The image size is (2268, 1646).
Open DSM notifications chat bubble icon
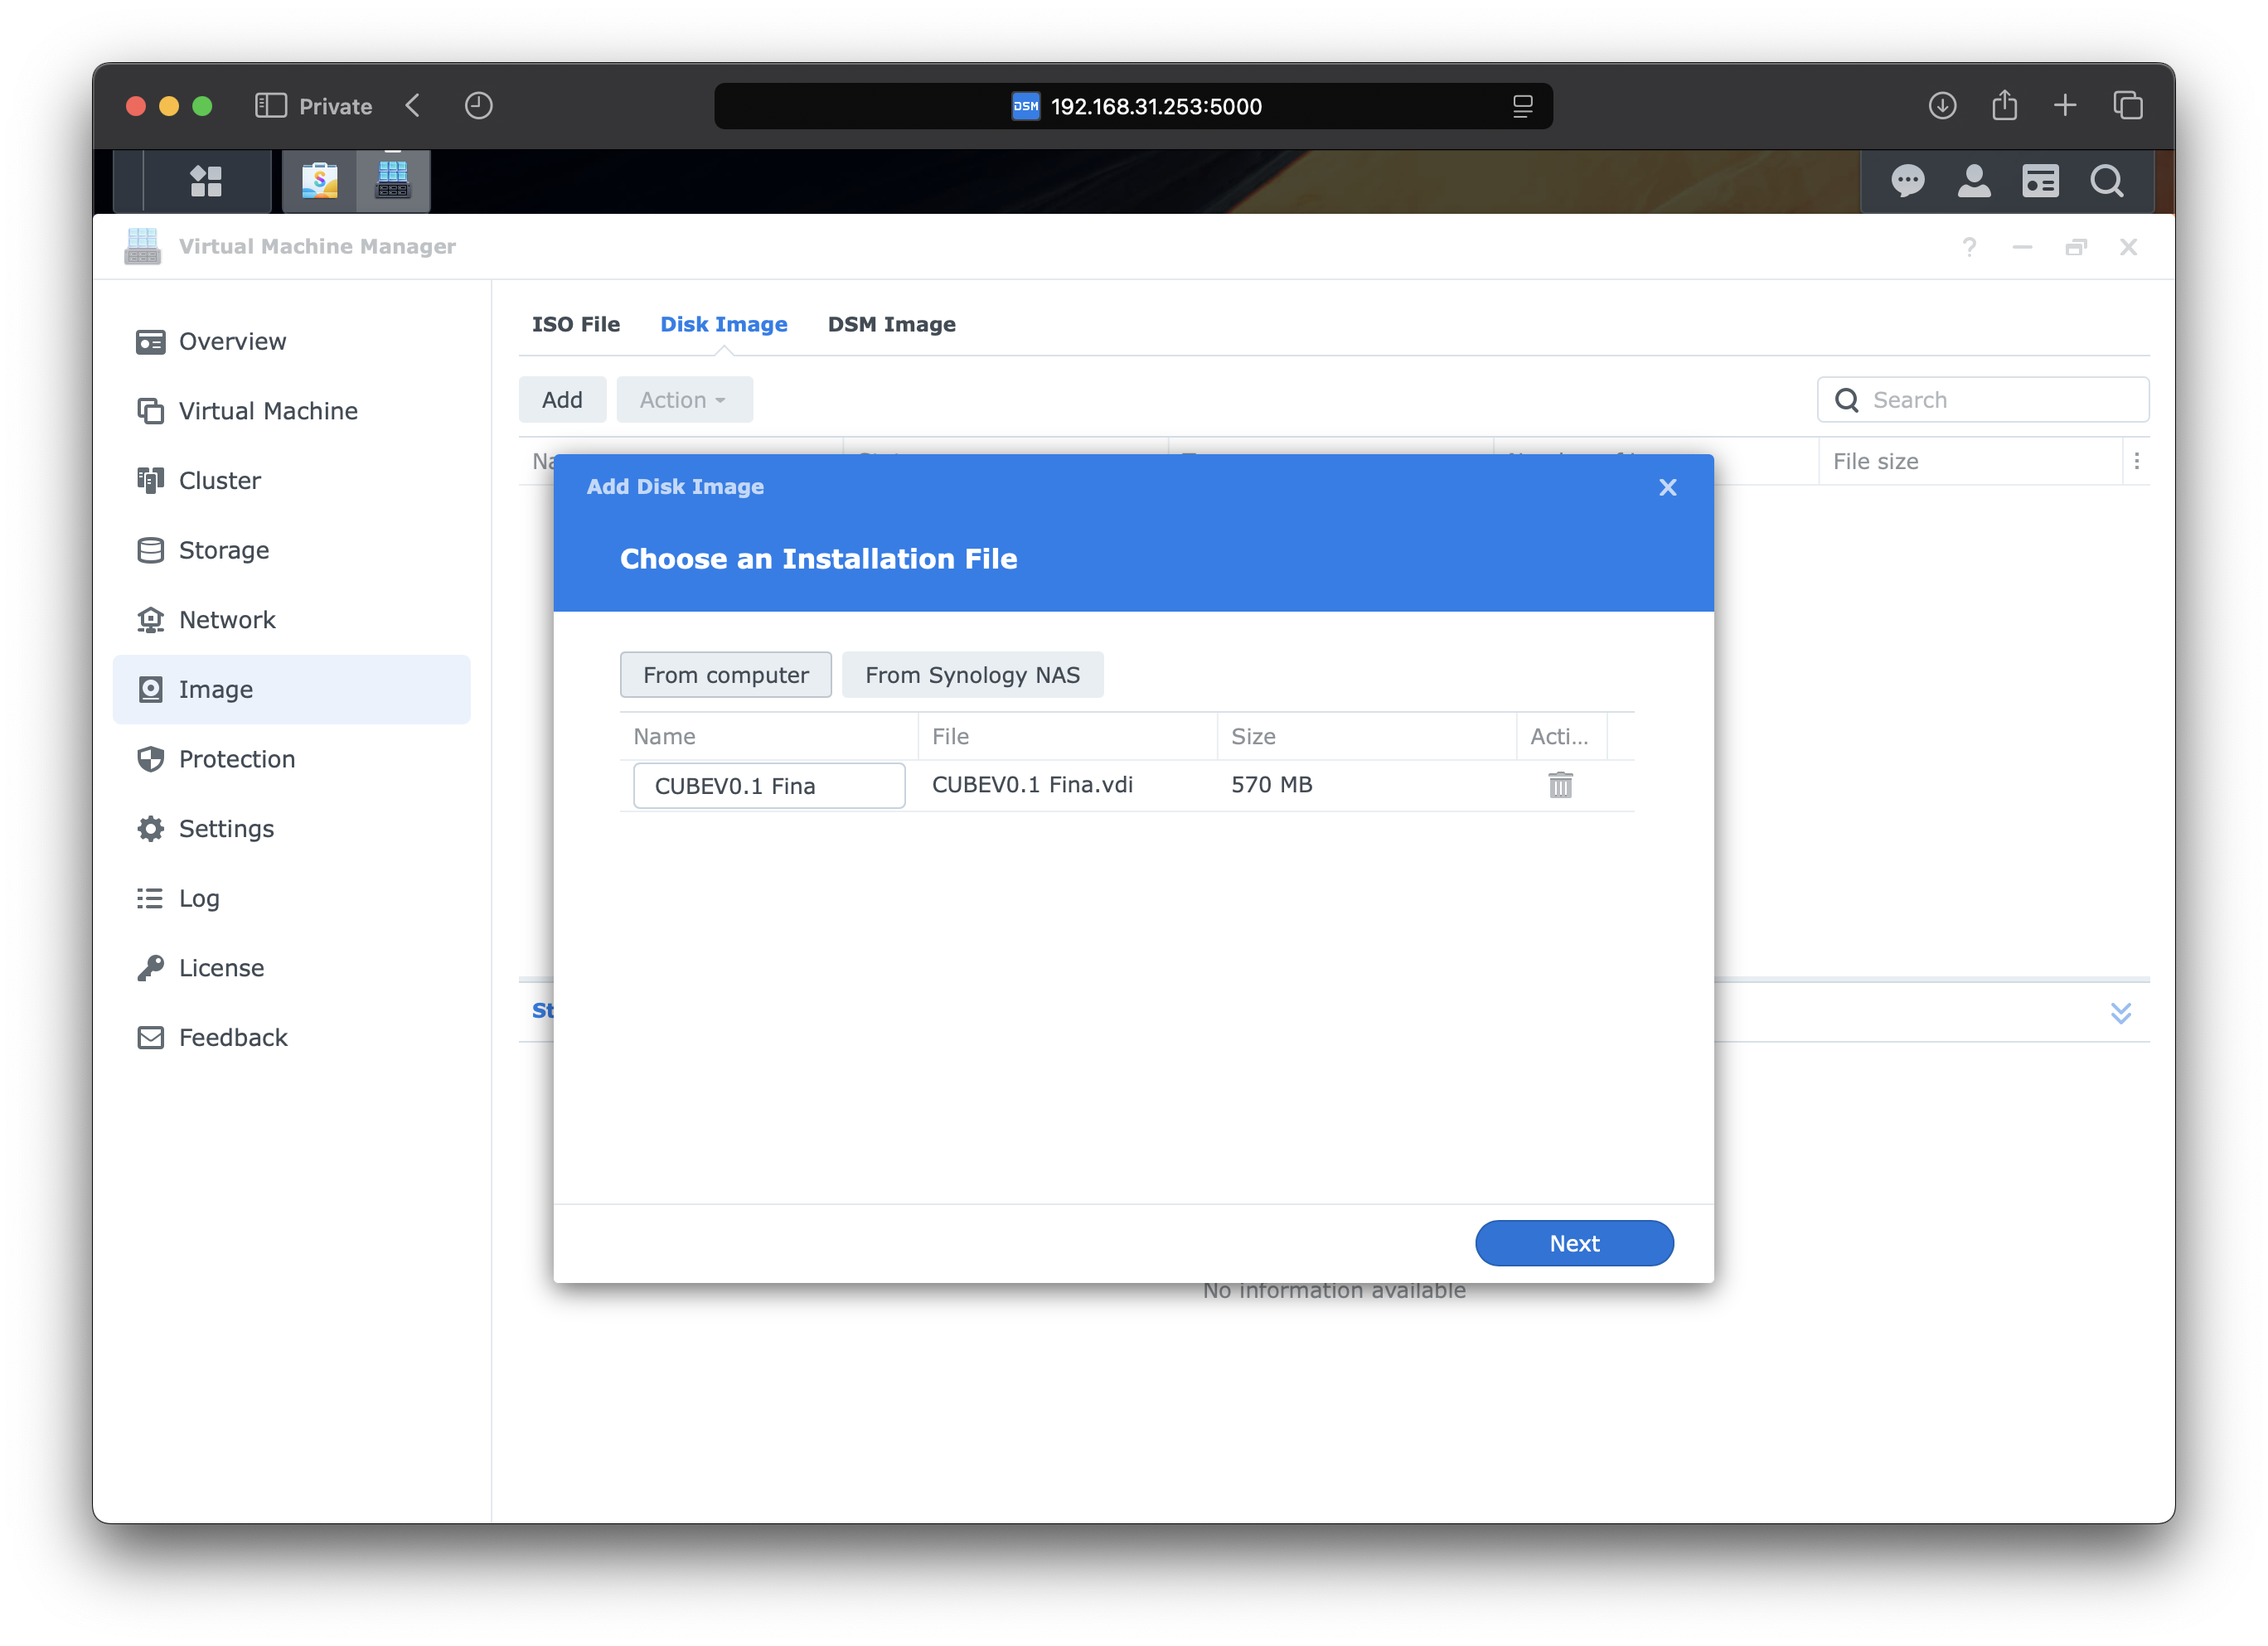pyautogui.click(x=1907, y=181)
